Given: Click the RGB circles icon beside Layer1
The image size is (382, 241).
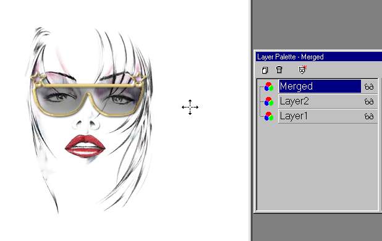Looking at the screenshot, I should coord(269,116).
